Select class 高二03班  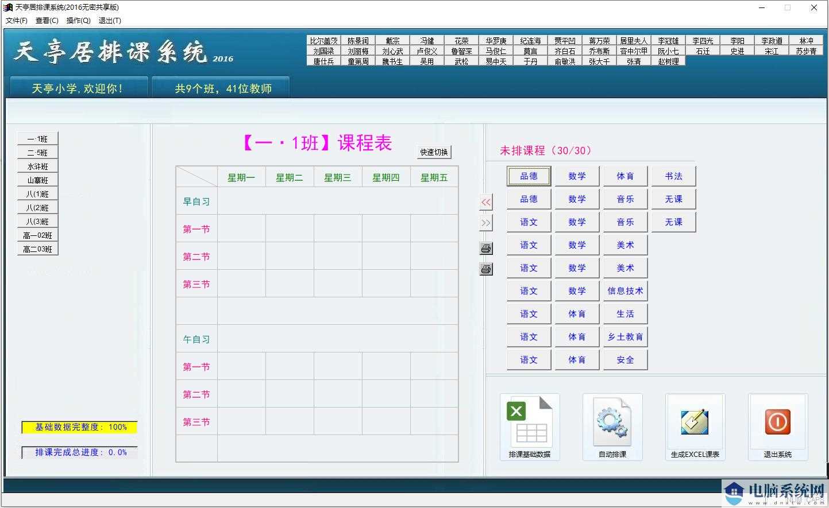tap(38, 249)
